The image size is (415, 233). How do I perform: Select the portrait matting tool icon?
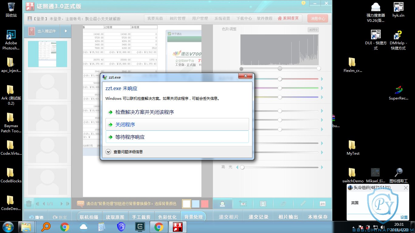(263, 204)
